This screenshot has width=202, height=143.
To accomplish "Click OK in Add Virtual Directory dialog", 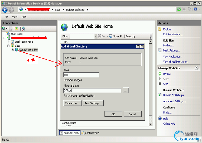I will coord(113,114).
